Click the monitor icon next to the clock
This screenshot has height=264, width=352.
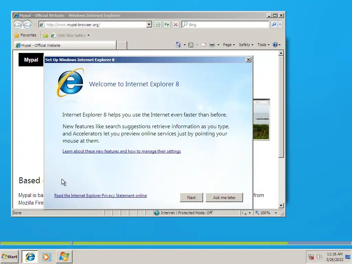(348, 257)
